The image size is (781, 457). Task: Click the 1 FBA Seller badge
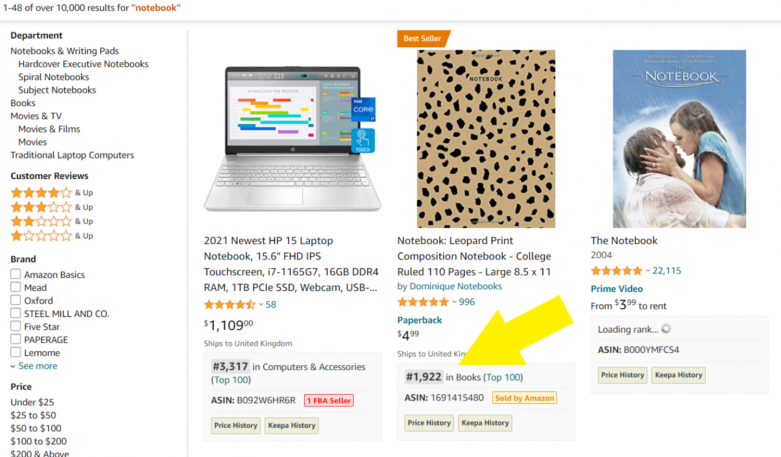tap(329, 401)
